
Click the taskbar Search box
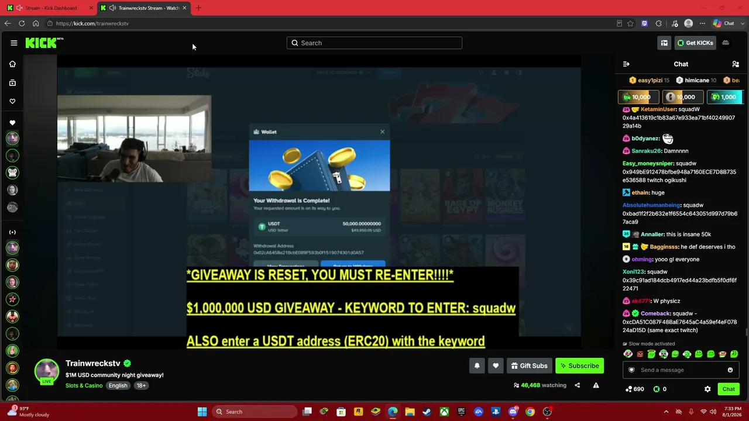click(255, 412)
